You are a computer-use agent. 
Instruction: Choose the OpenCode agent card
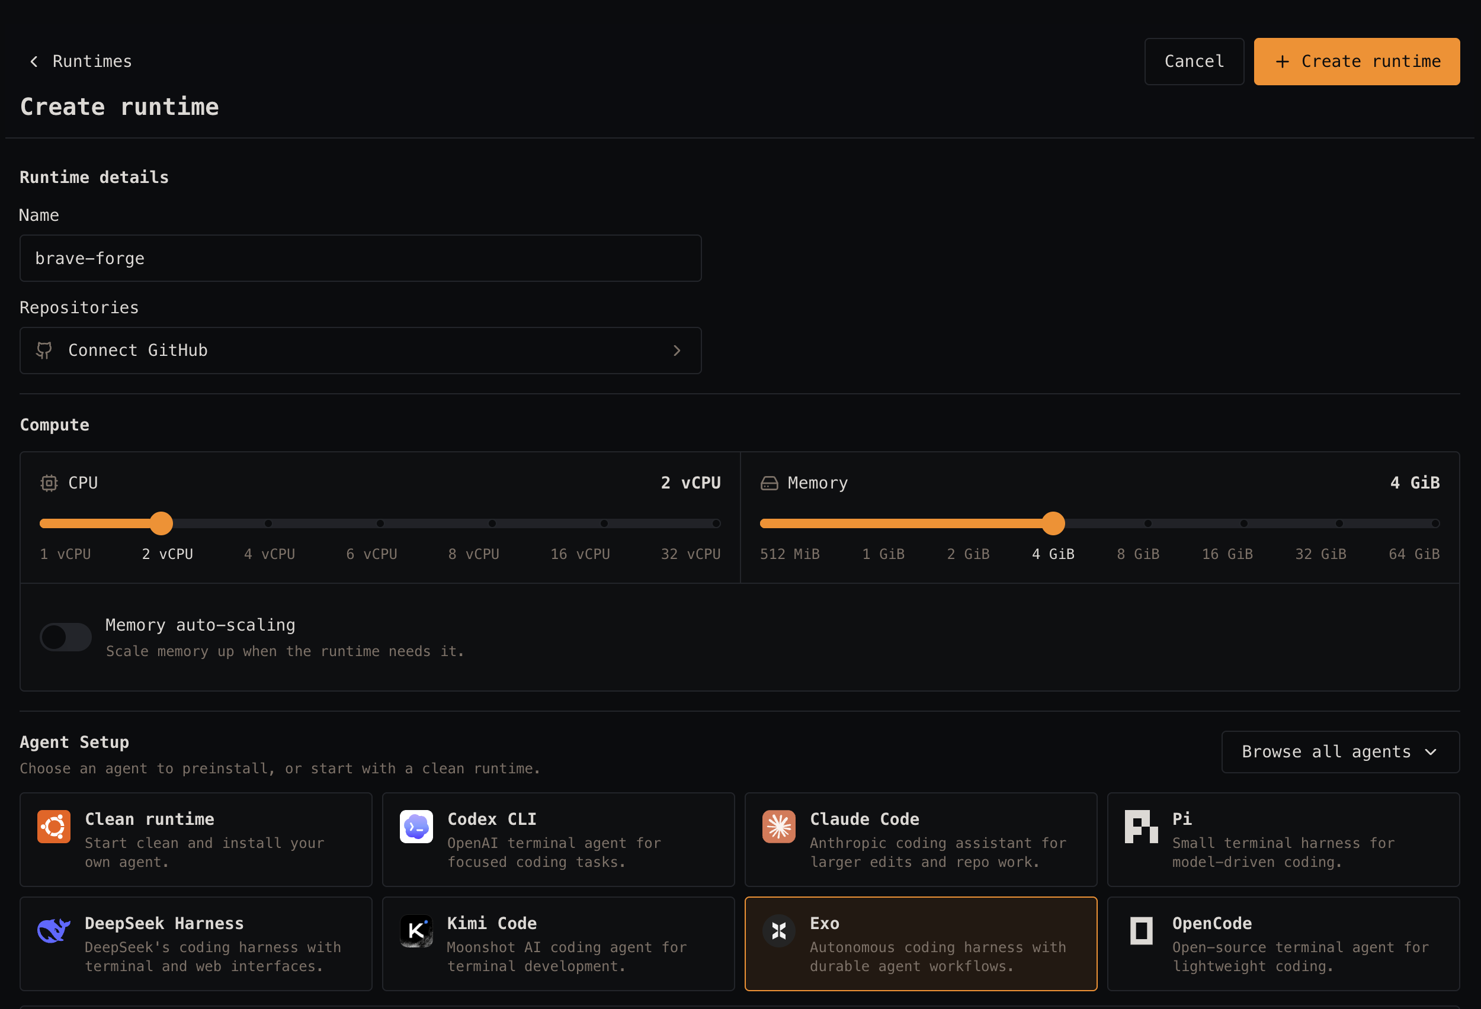(1283, 943)
